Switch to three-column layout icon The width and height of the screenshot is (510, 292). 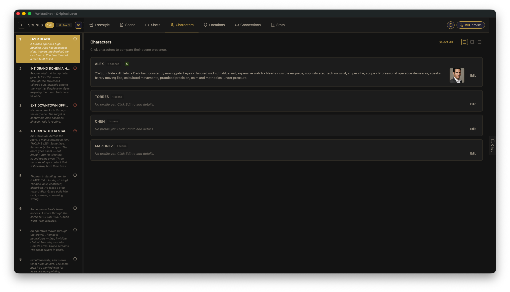click(480, 42)
